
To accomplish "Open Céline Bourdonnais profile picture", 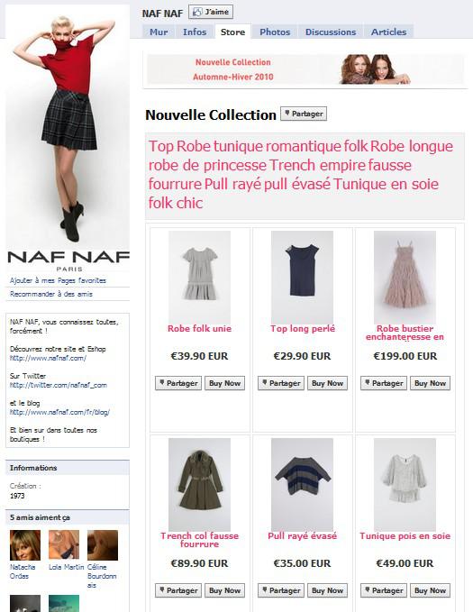I will pos(103,545).
